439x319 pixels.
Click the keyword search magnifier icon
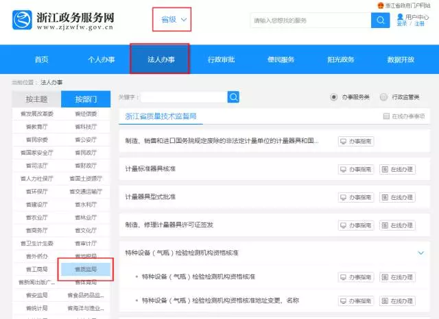[x=234, y=97]
